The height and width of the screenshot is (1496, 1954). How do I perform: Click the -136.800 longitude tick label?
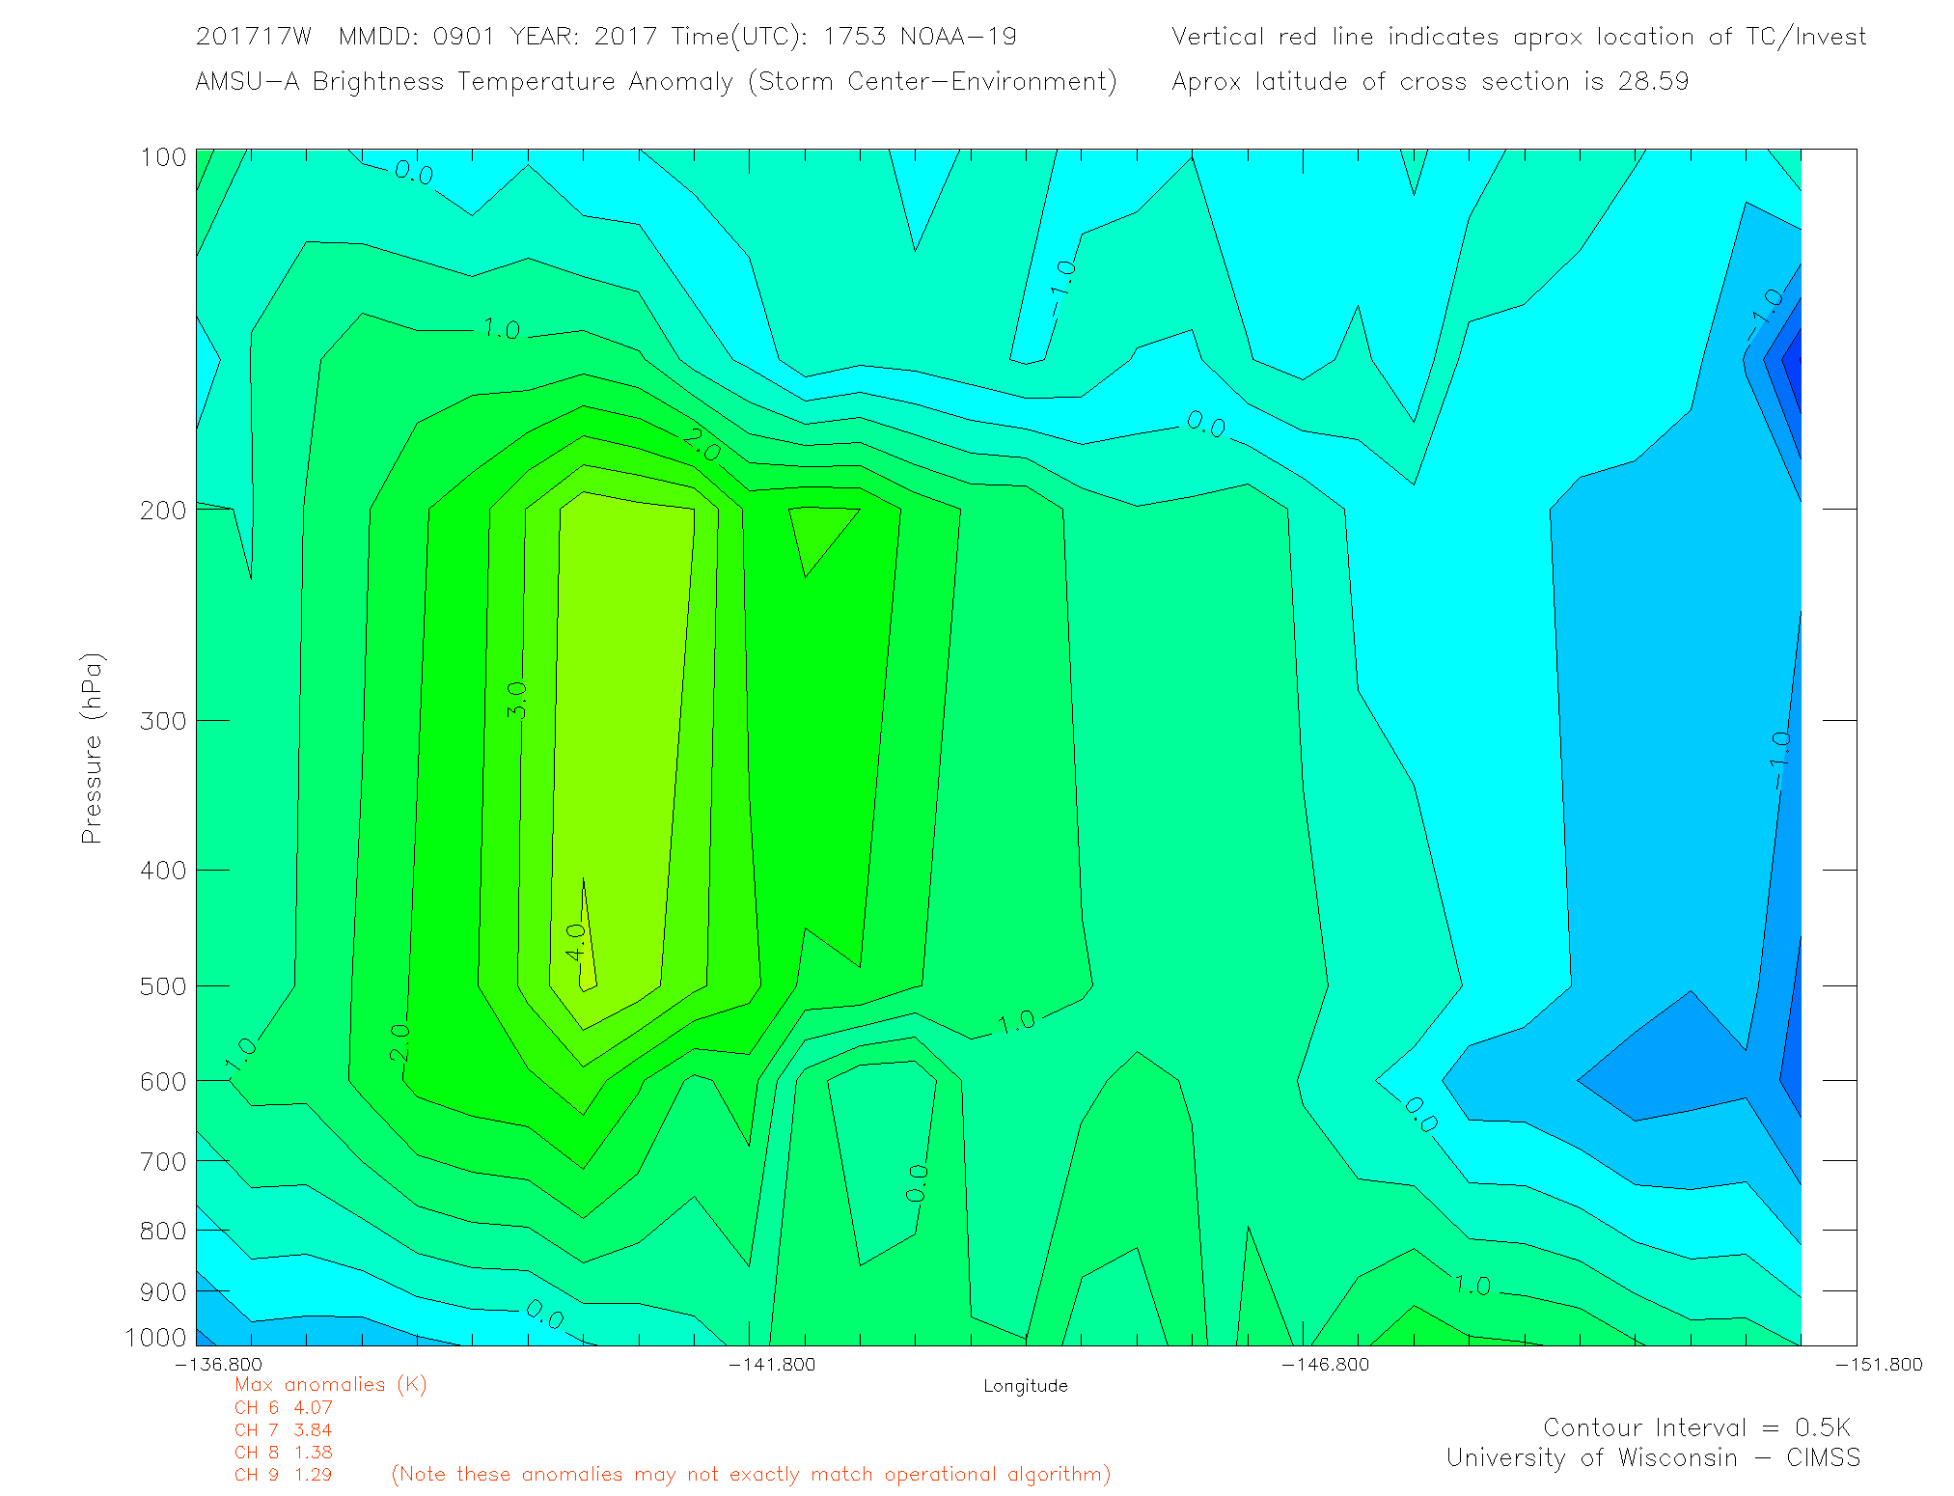coord(218,1364)
